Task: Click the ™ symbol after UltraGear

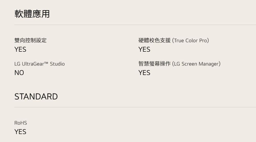Action: (x=46, y=63)
